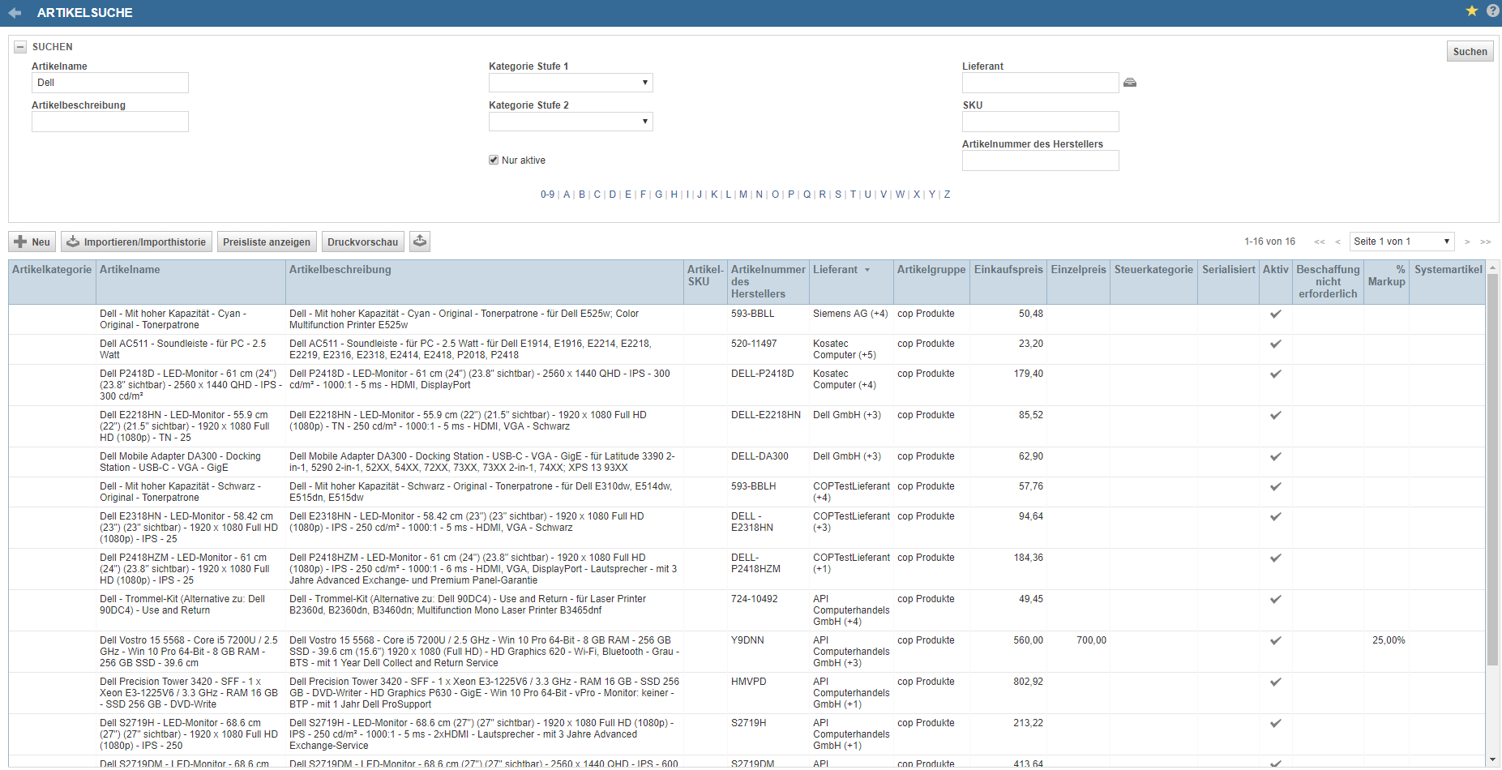This screenshot has height=770, width=1502.
Task: Click Aktiv checkmark for Dell AC511 Soundleiste row
Action: point(1275,344)
